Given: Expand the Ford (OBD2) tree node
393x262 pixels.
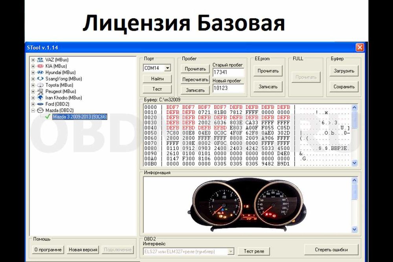Looking at the screenshot, I should [x=33, y=104].
